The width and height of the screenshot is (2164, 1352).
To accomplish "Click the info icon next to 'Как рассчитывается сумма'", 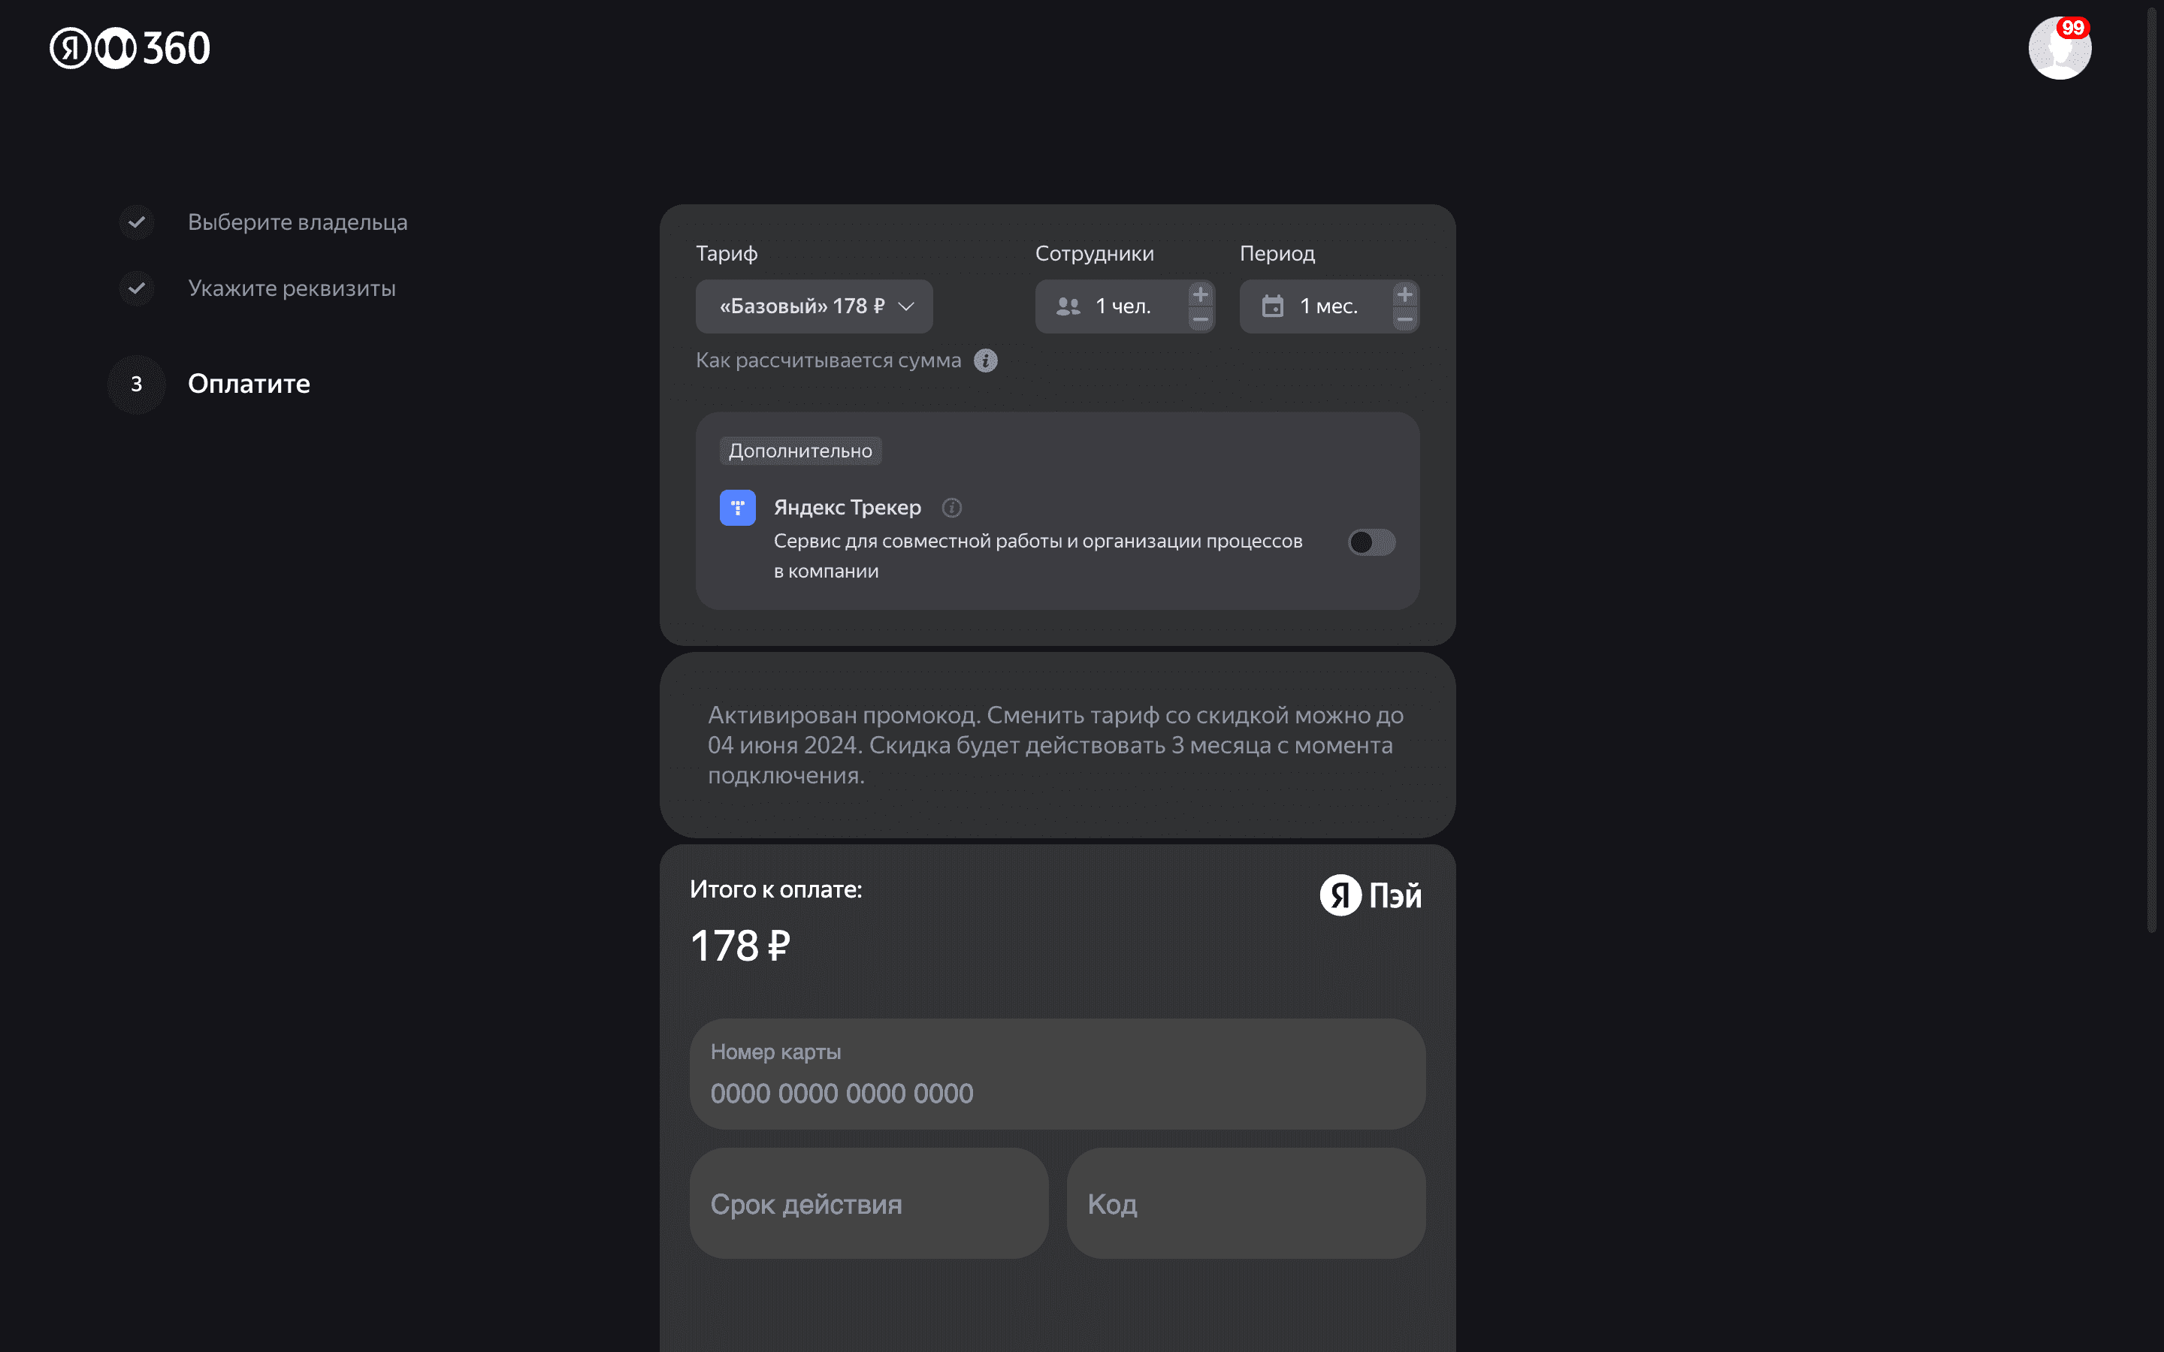I will tap(985, 361).
